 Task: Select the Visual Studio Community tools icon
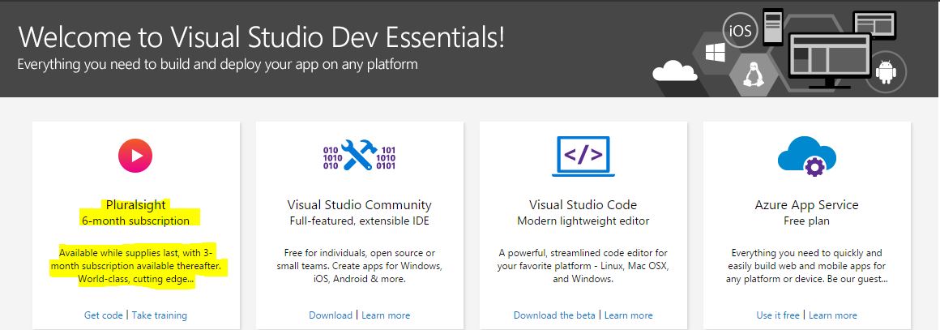coord(359,156)
